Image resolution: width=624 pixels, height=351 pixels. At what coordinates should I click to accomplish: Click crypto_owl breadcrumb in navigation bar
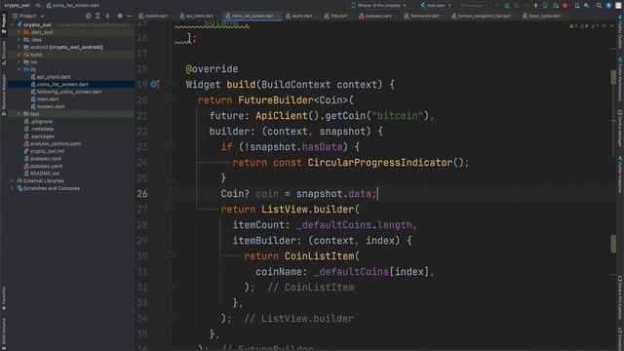[x=17, y=6]
